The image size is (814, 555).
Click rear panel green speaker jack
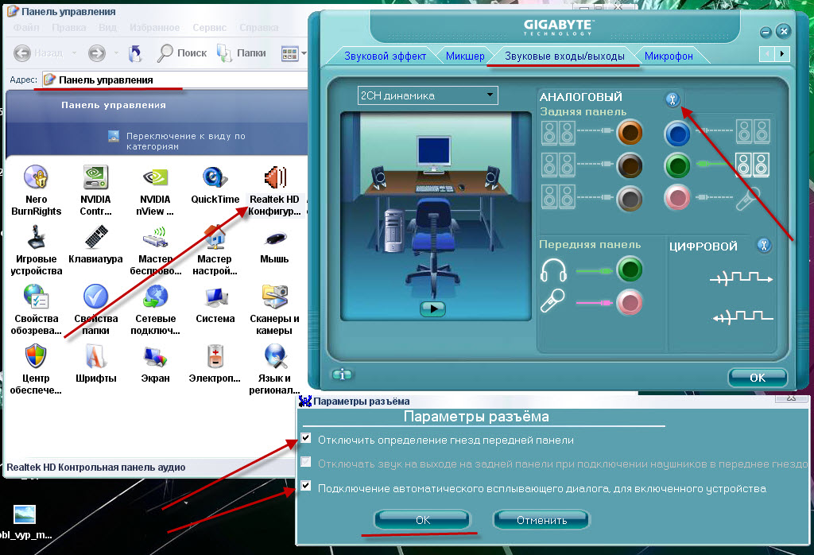[x=677, y=166]
